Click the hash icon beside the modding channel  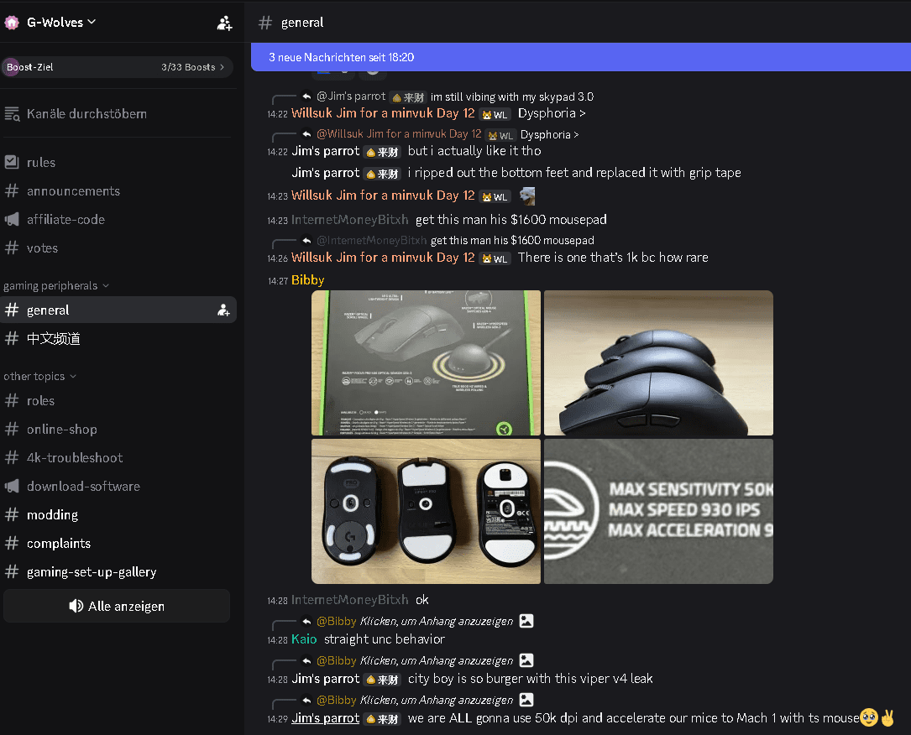pos(12,514)
